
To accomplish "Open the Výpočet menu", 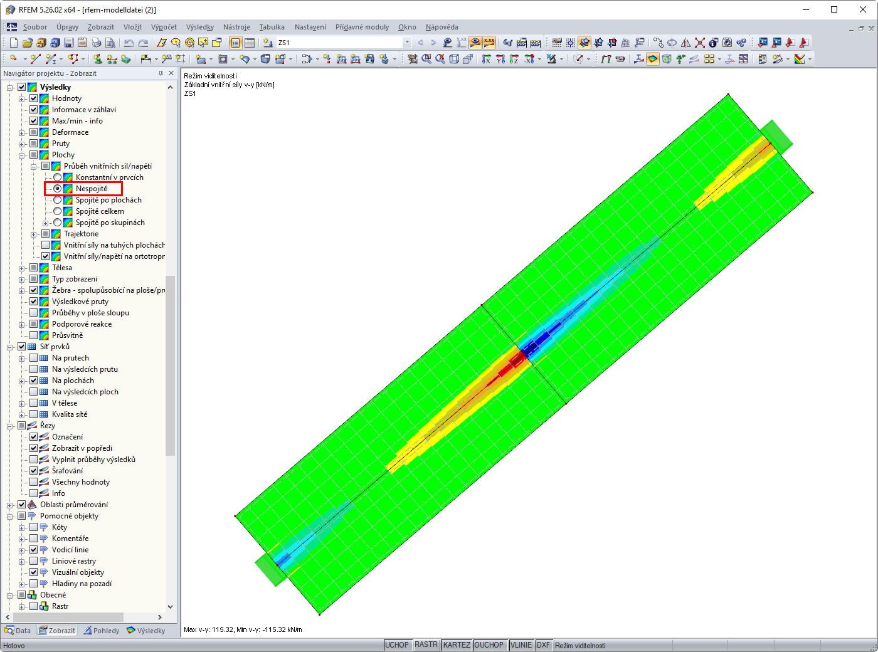I will point(164,27).
